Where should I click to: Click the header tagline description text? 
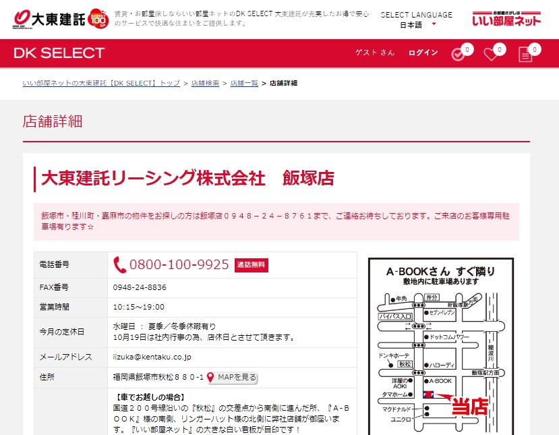tap(241, 18)
